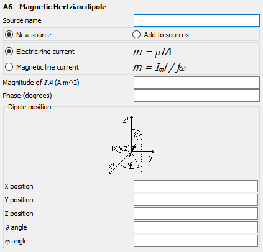This screenshot has height=252, width=263.
Task: Focus the Z position text field
Action: tap(196, 214)
